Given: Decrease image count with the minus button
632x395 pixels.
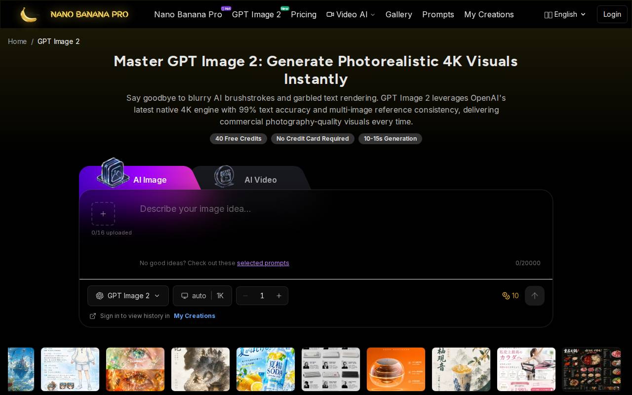Looking at the screenshot, I should tap(245, 296).
